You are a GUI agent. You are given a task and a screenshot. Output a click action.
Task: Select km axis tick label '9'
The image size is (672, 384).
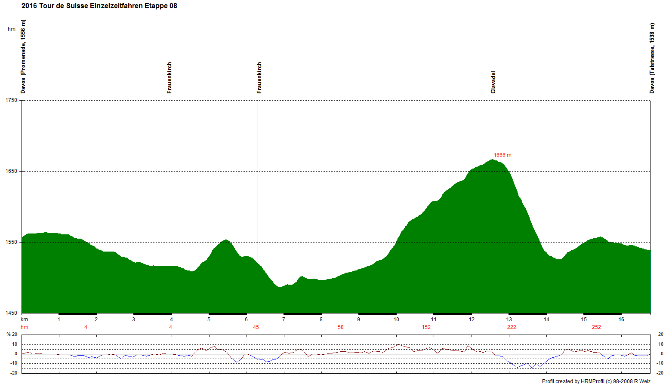pyautogui.click(x=359, y=319)
